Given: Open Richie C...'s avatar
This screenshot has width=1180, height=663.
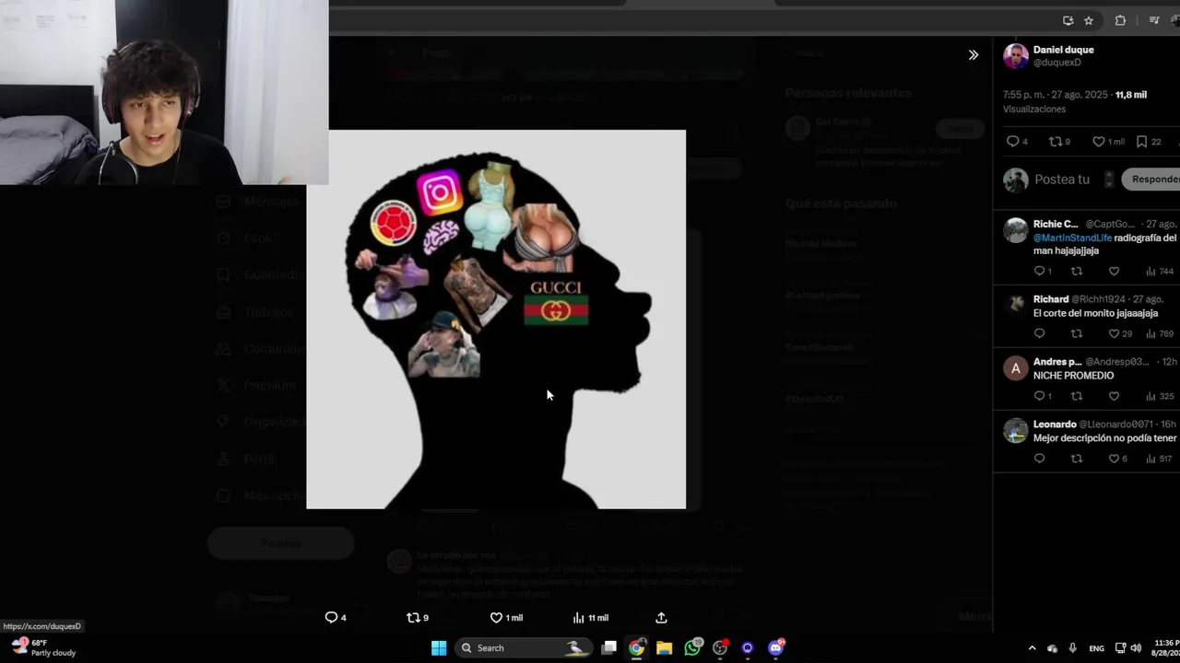Looking at the screenshot, I should click(1016, 230).
